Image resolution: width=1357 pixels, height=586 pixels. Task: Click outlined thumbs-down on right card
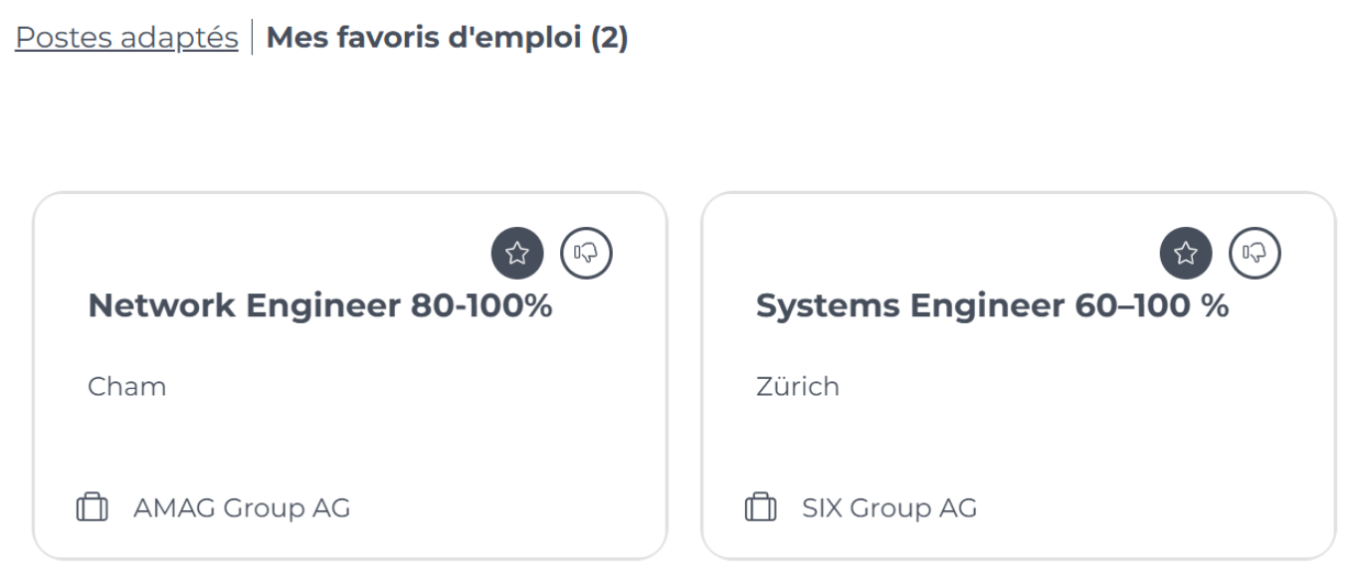(x=1256, y=253)
